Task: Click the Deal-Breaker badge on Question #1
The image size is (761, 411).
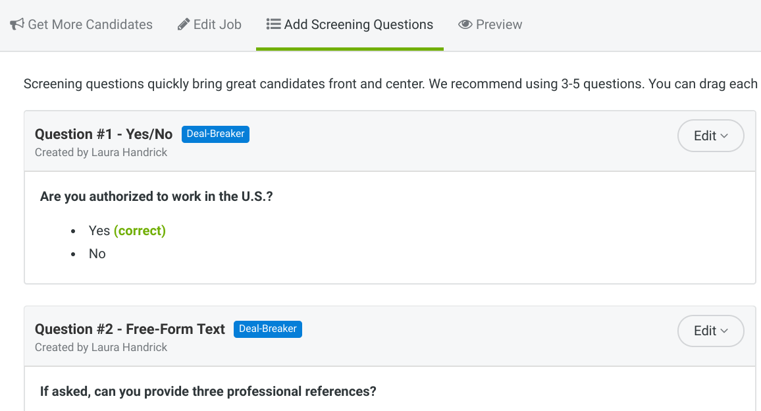Action: point(215,134)
